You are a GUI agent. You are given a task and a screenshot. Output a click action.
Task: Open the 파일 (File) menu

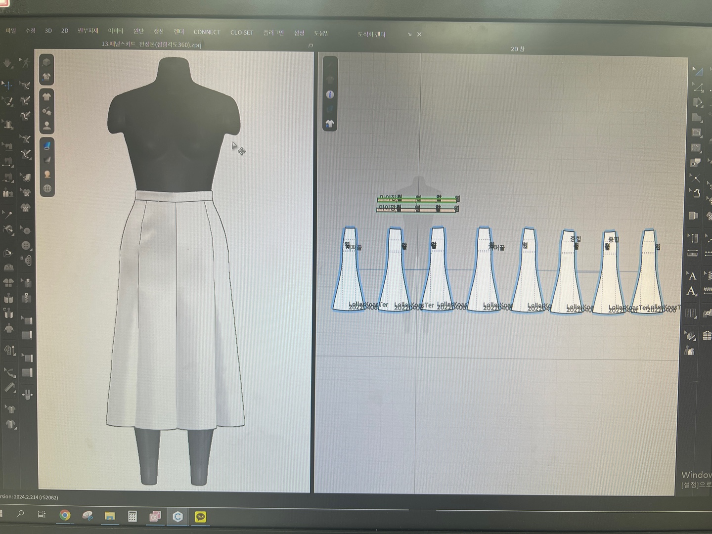click(11, 31)
